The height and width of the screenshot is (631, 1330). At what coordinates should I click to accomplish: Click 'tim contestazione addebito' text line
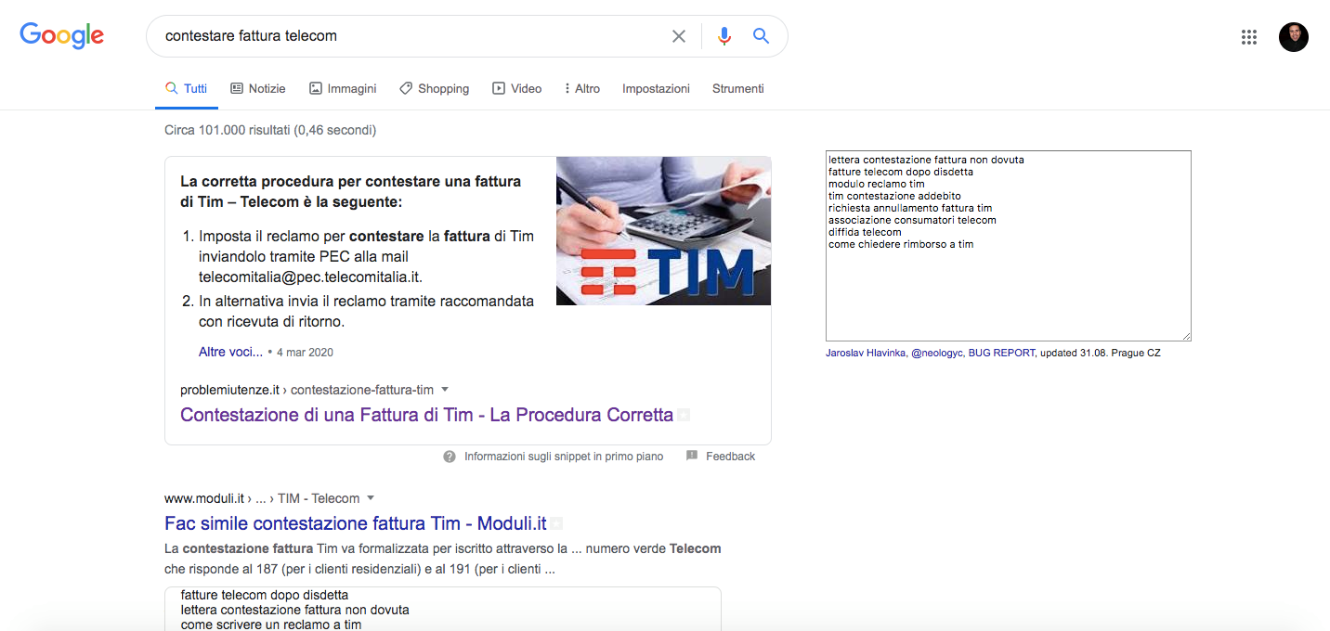[895, 196]
